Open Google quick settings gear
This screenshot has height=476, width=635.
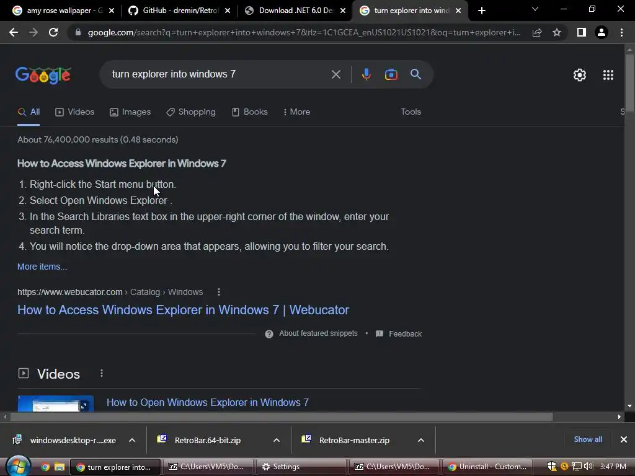pyautogui.click(x=580, y=75)
